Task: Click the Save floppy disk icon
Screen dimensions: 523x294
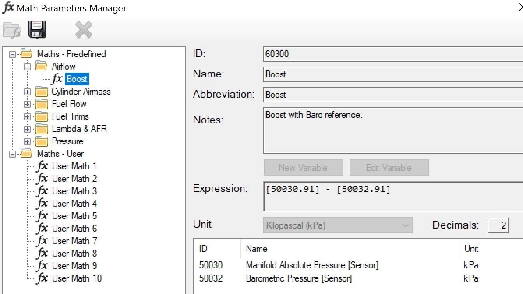Action: tap(37, 30)
